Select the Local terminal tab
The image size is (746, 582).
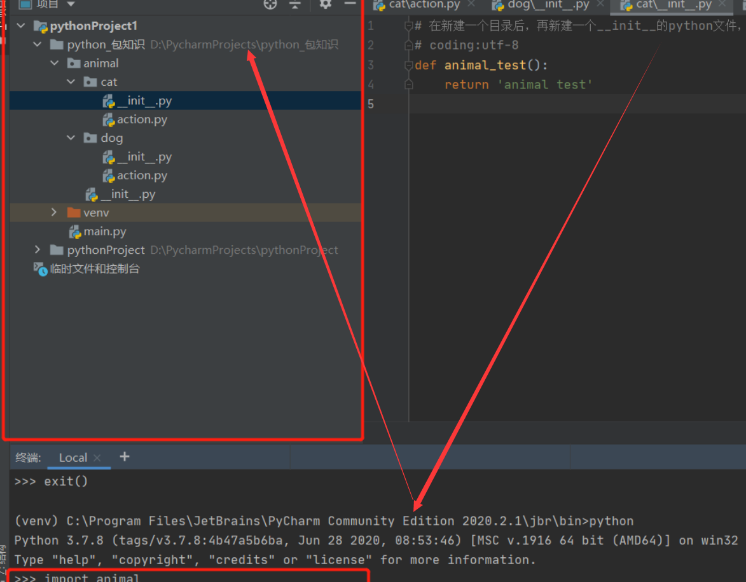(73, 458)
